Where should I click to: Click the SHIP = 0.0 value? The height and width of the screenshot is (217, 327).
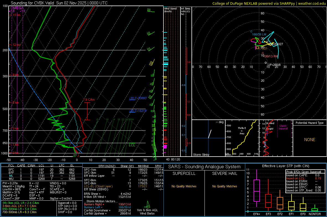[65, 212]
